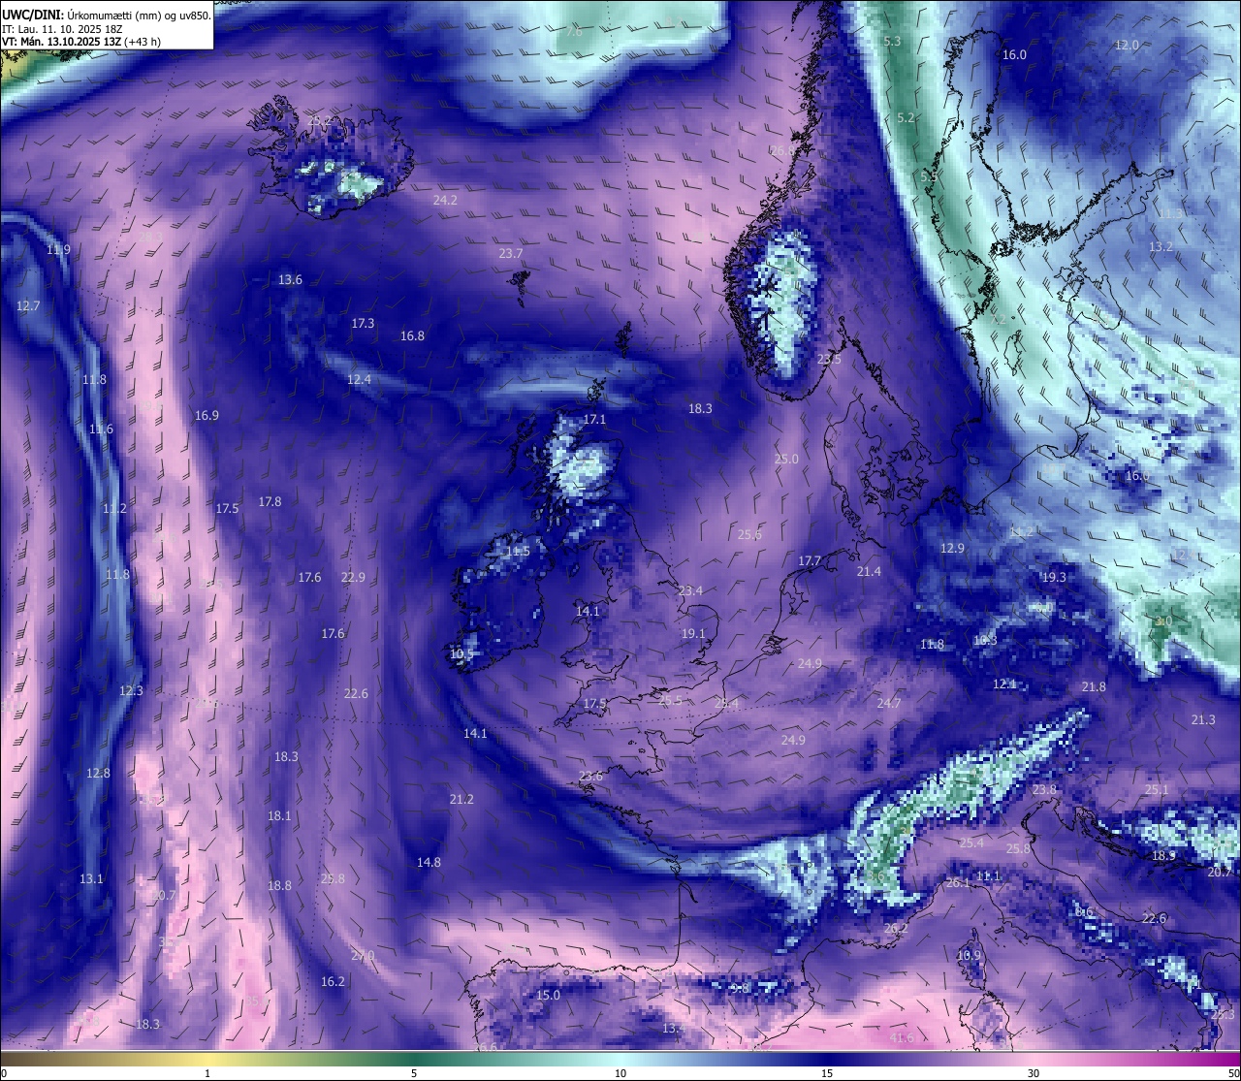Click the colorbar tick labeled 10
This screenshot has height=1081, width=1241.
[x=620, y=1073]
